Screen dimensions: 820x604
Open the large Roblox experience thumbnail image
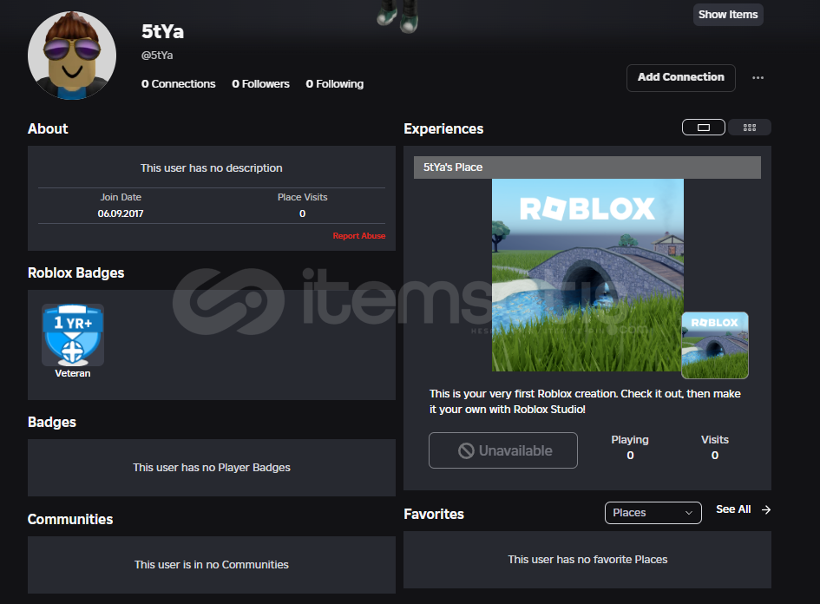tap(587, 274)
